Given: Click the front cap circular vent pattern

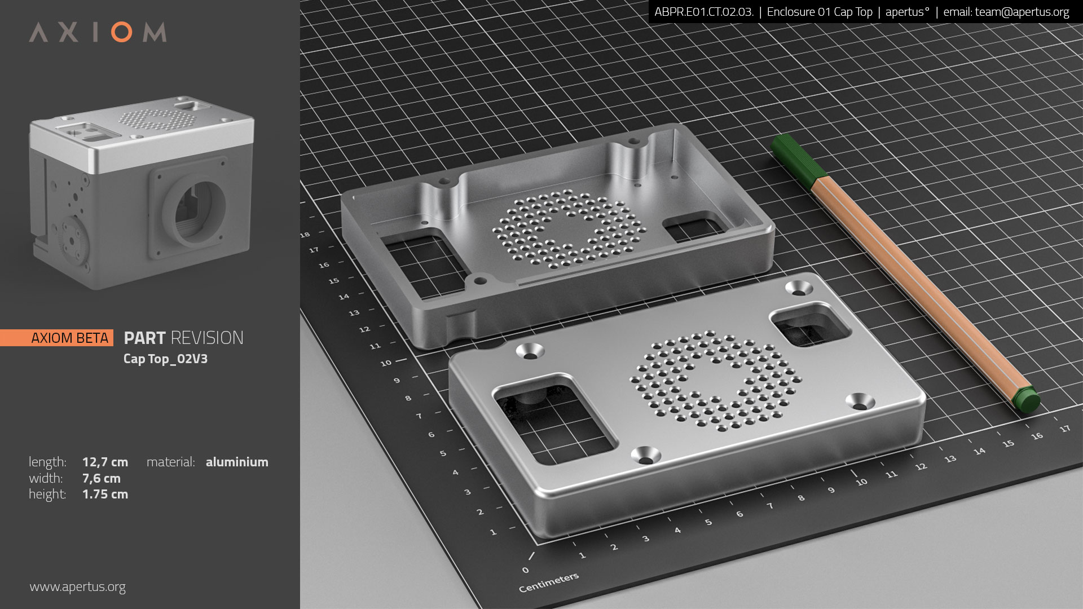Looking at the screenshot, I should (716, 382).
